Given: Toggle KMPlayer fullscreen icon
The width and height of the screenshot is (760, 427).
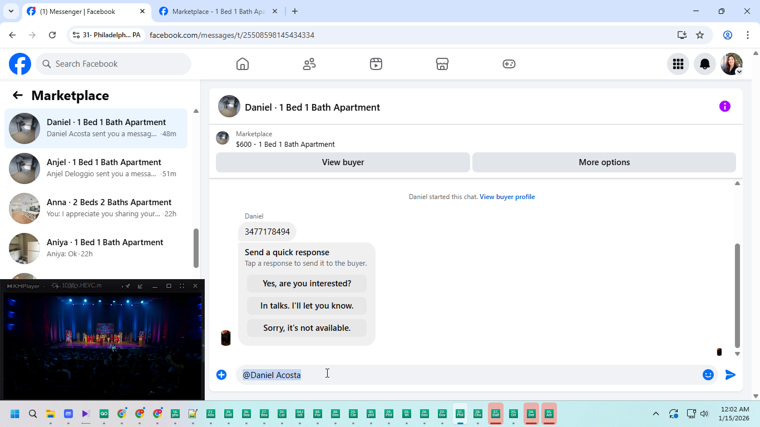Looking at the screenshot, I should coord(182,286).
